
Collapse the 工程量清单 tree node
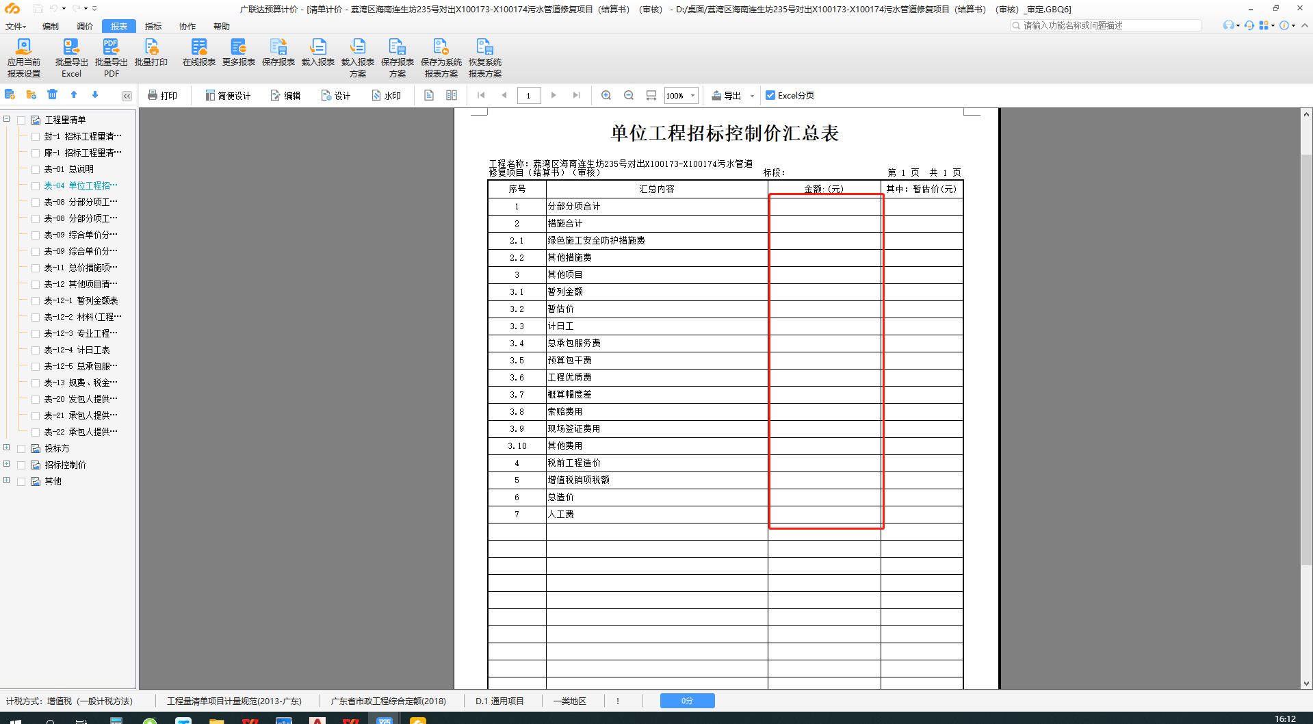pyautogui.click(x=7, y=119)
